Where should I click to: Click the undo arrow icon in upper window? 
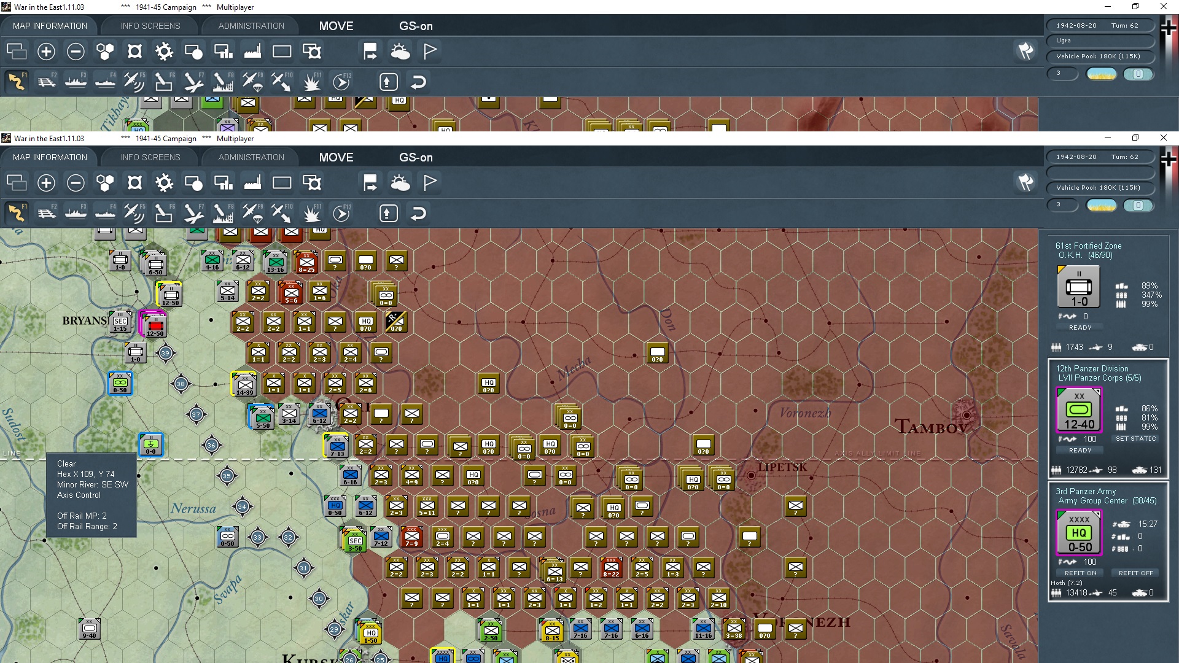pyautogui.click(x=418, y=82)
